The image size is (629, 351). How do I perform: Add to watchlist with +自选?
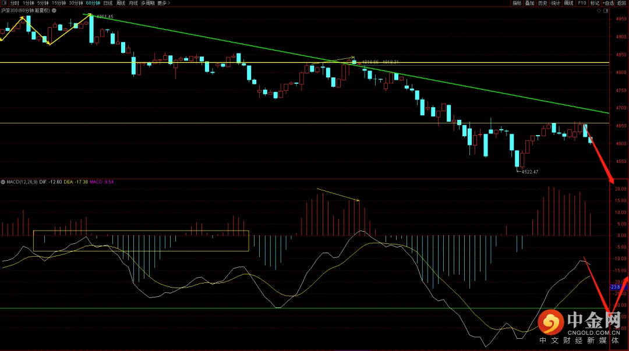[x=608, y=3]
